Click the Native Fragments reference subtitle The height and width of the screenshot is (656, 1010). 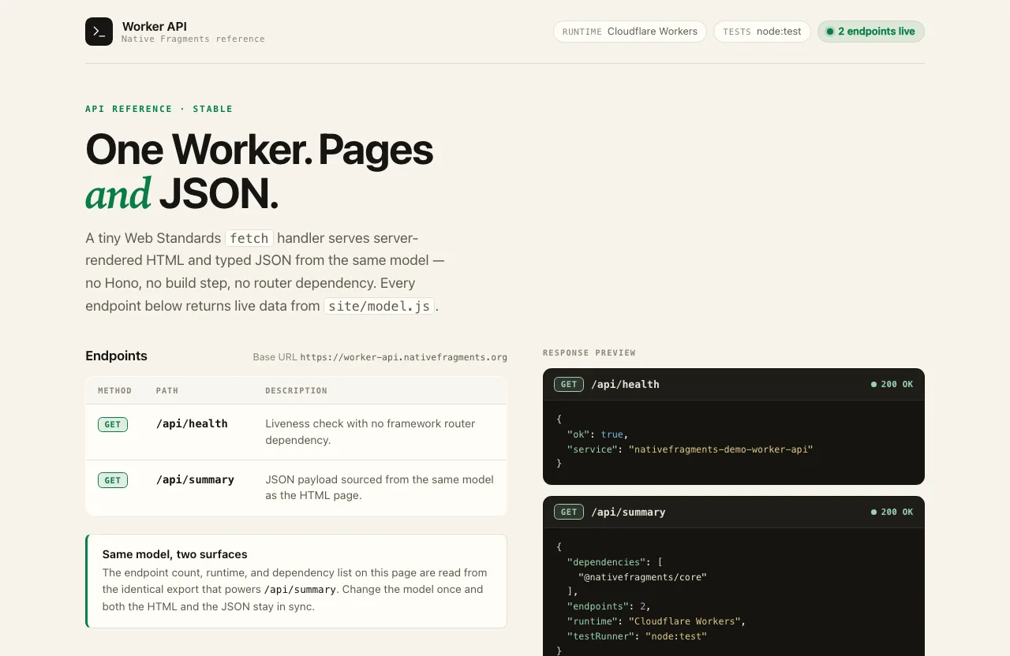(x=193, y=39)
